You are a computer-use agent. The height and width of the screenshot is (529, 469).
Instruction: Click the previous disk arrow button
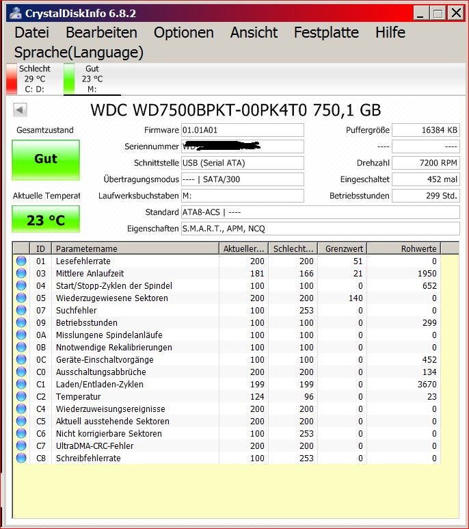pyautogui.click(x=20, y=109)
